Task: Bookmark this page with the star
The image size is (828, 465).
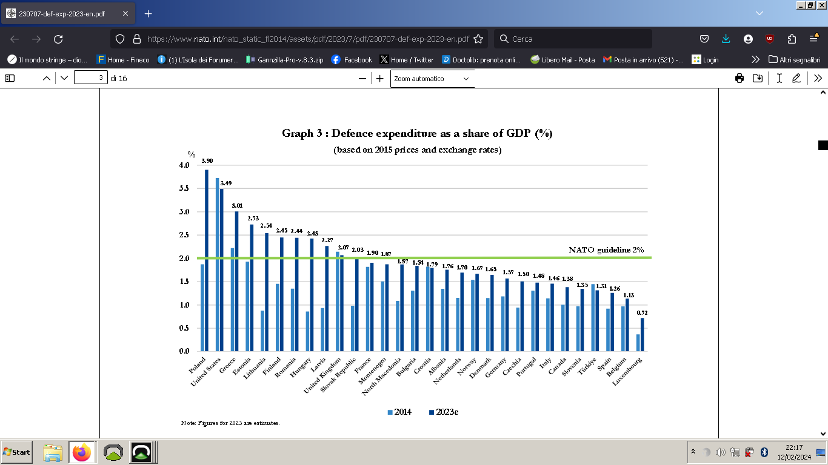Action: (x=478, y=39)
